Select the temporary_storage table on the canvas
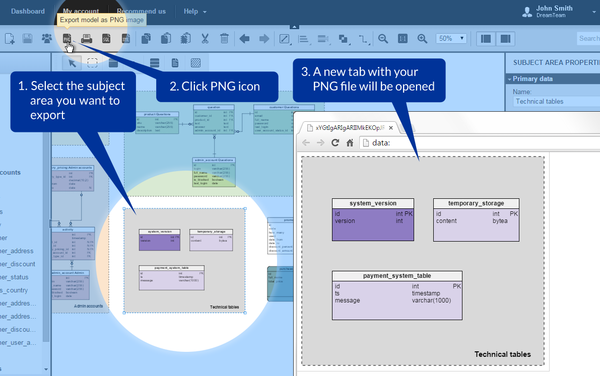Viewport: 600px width, 376px height. pos(211,240)
